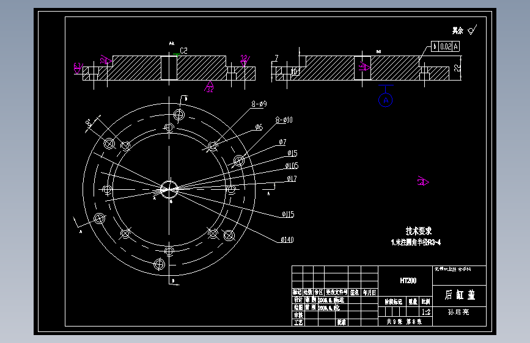
Task: Click the "ø140" outer diameter label
Action: [287, 240]
